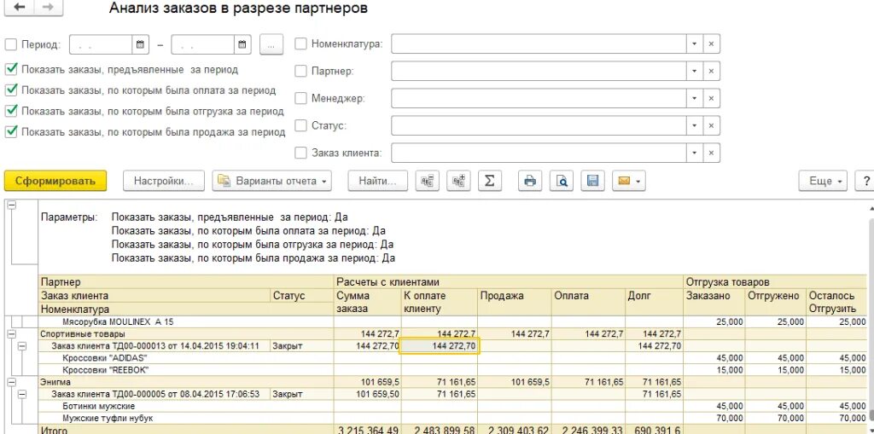The width and height of the screenshot is (874, 434).
Task: Open the Еще menu
Action: [x=824, y=181]
